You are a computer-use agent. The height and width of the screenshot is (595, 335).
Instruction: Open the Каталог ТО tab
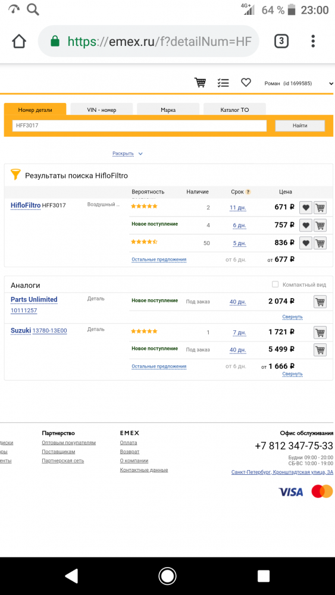tap(235, 109)
